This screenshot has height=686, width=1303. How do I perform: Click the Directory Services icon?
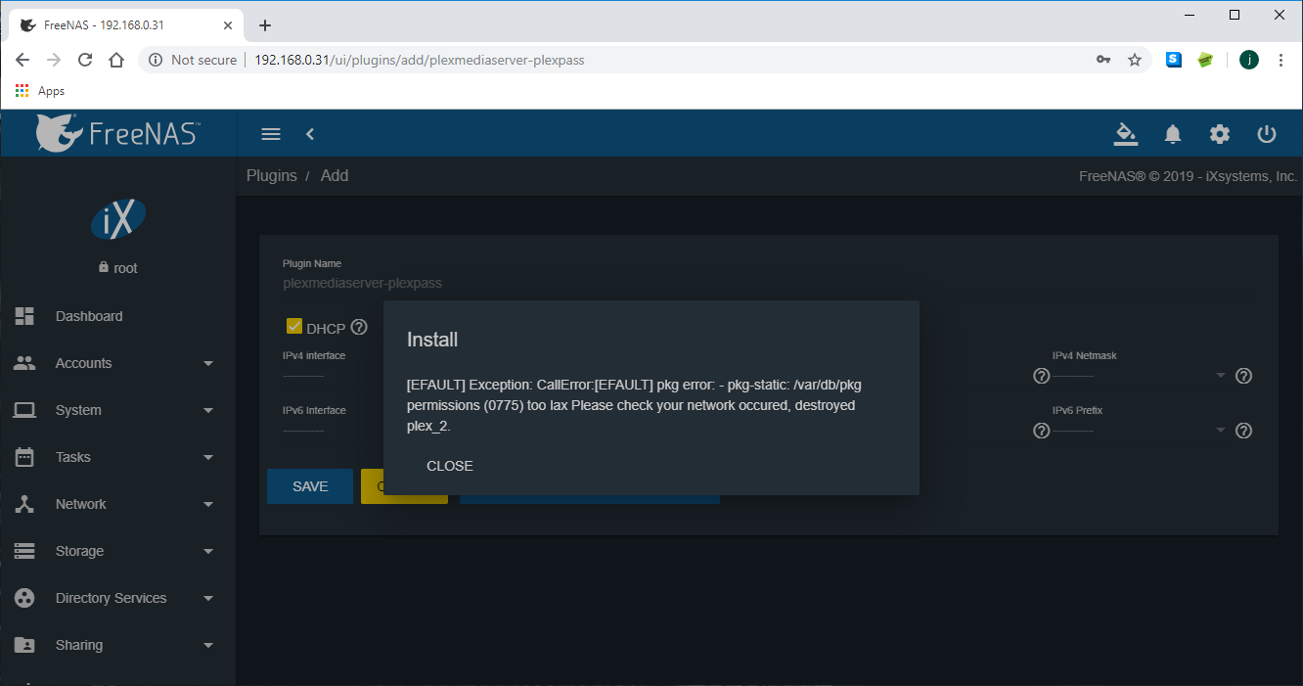(x=24, y=598)
